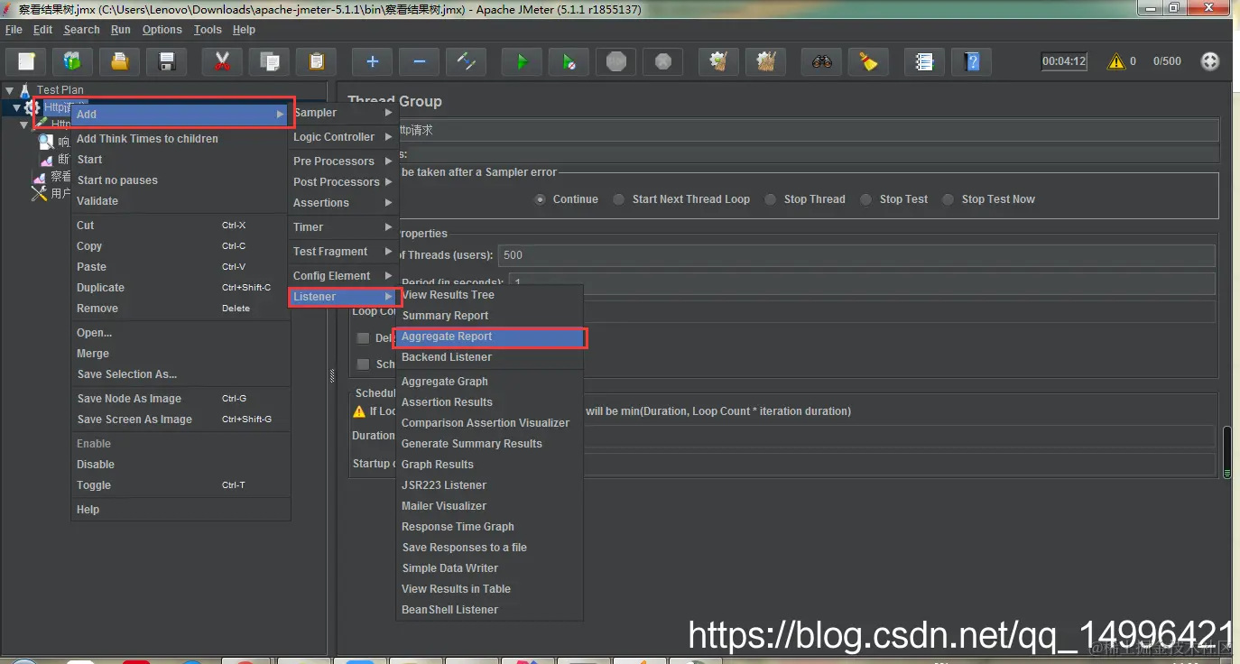
Task: Click the remote engine status icon beside 0/500
Action: tap(1210, 61)
